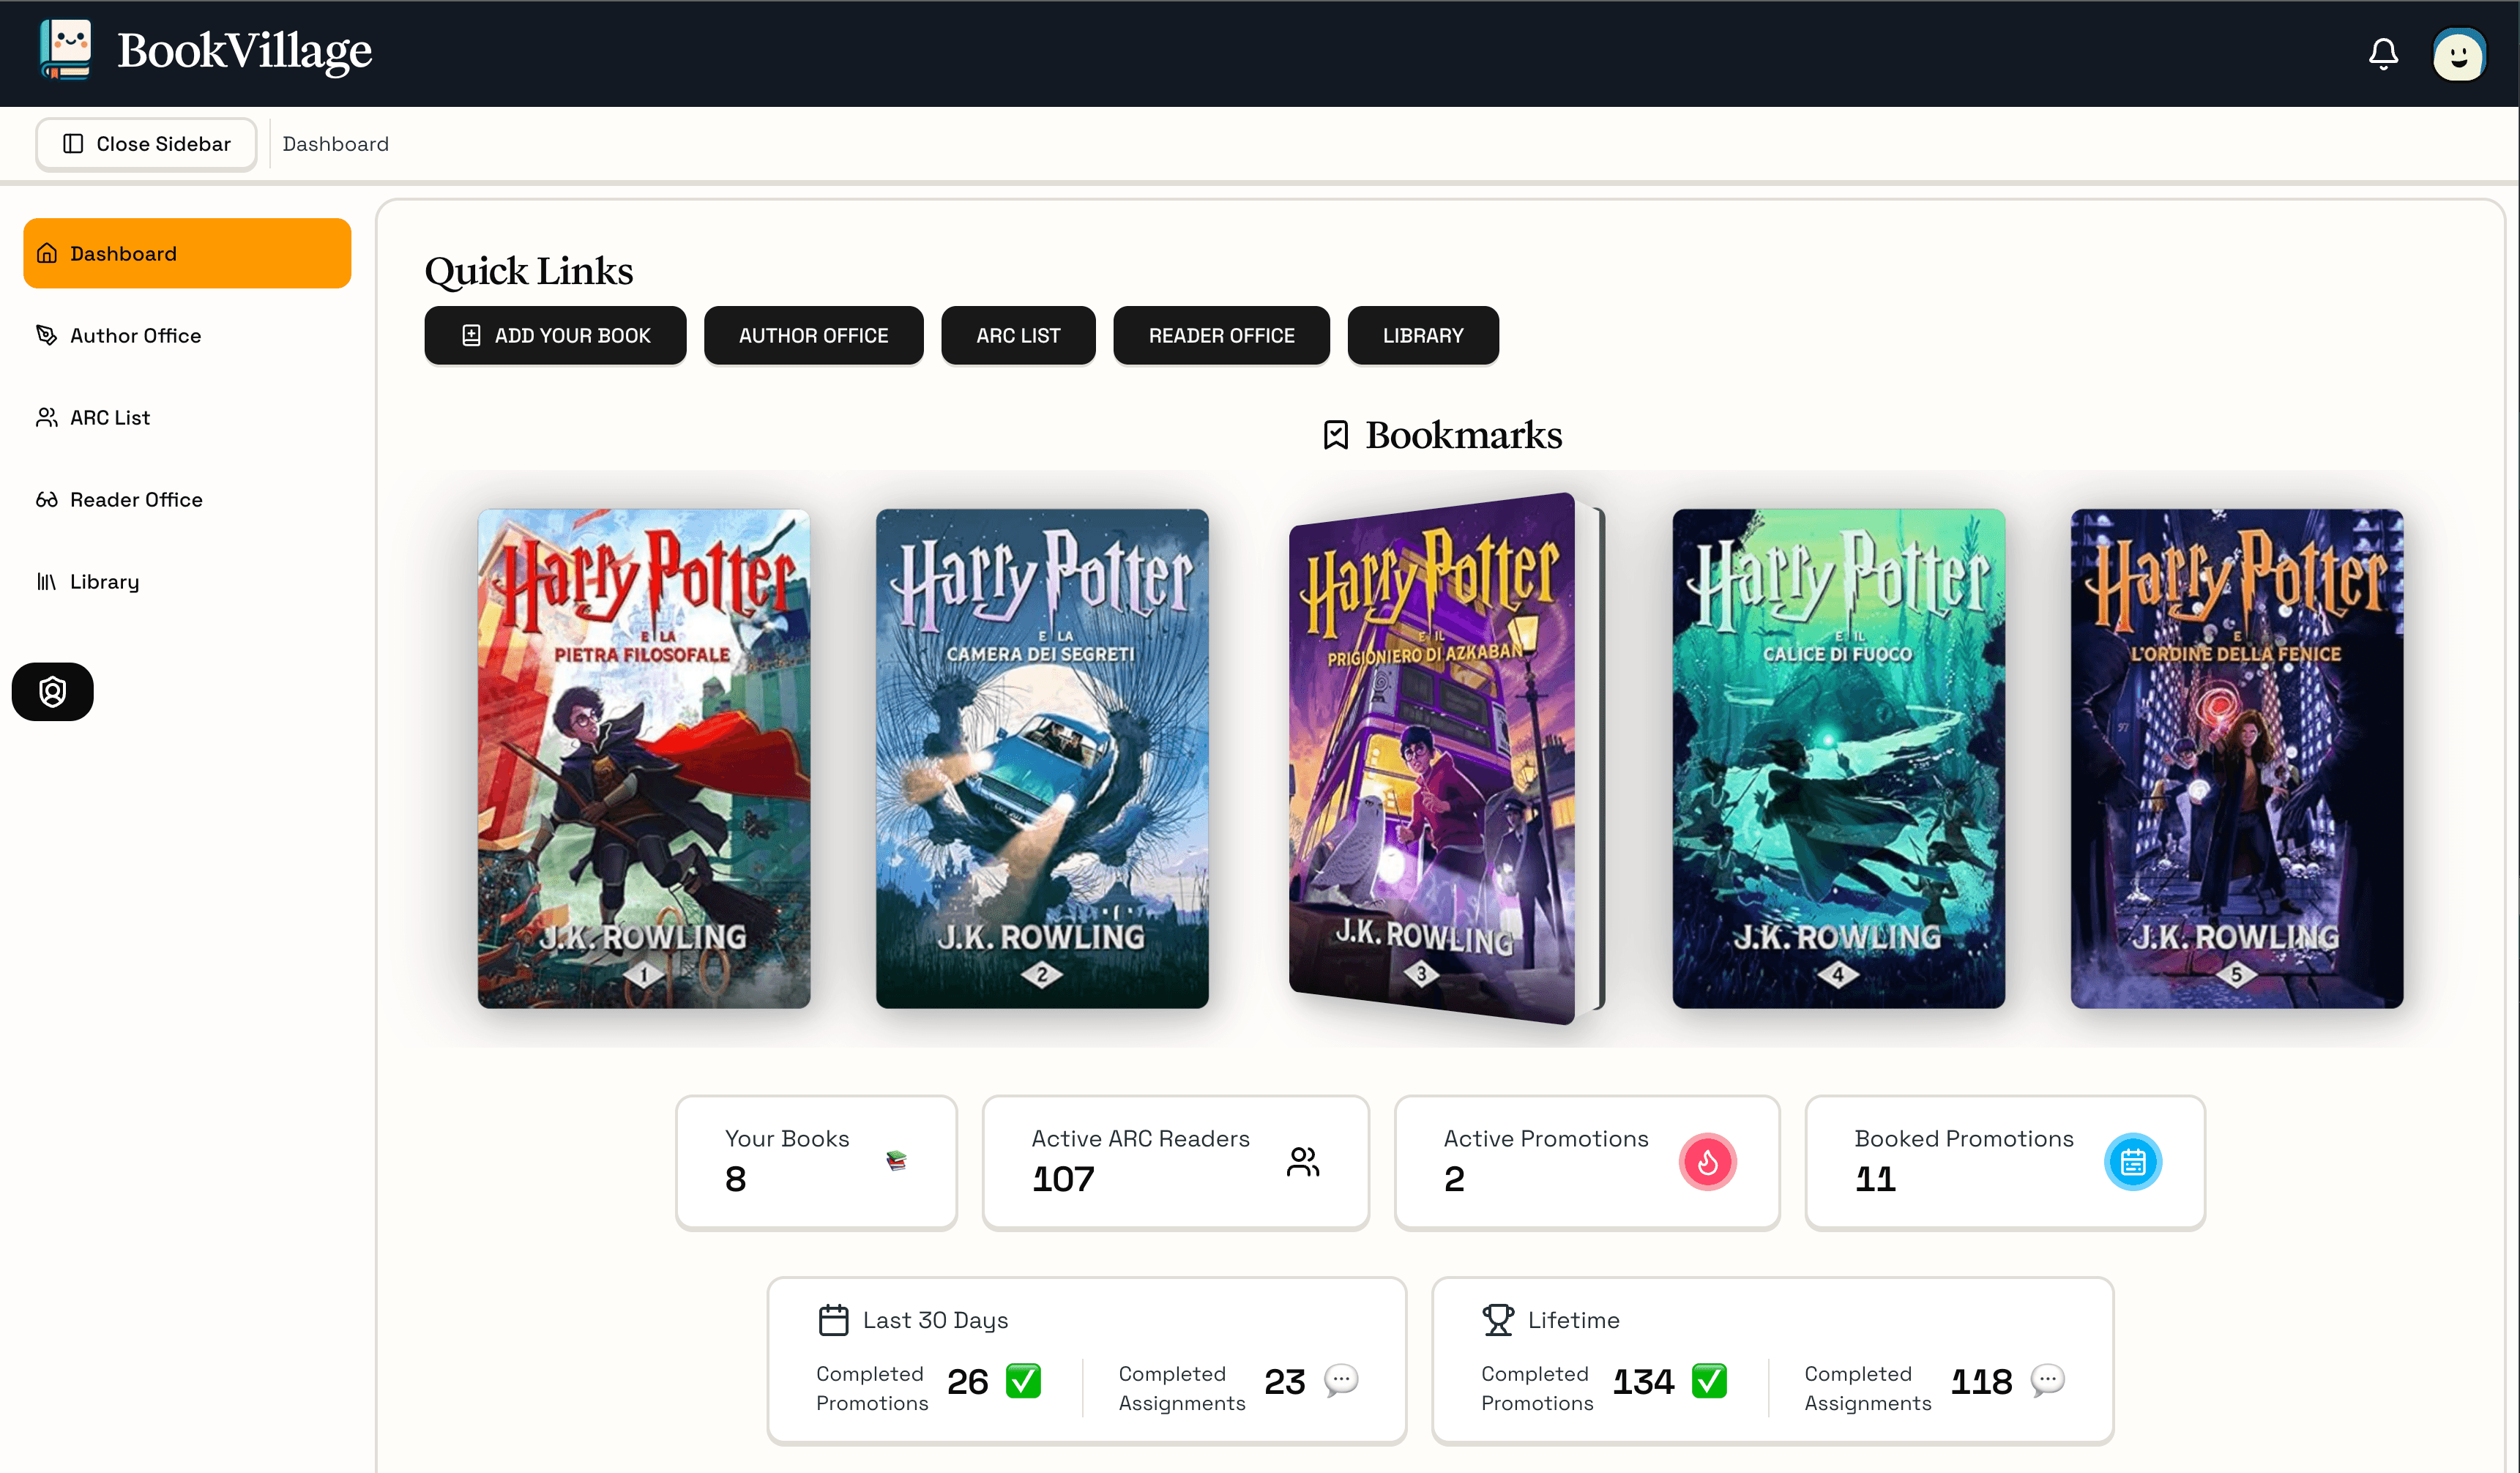Click the Dashboard home icon in sidebar
The width and height of the screenshot is (2520, 1473).
pyautogui.click(x=47, y=254)
